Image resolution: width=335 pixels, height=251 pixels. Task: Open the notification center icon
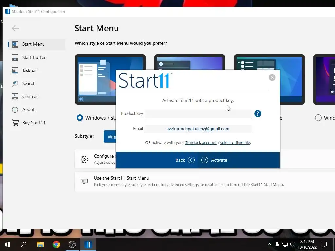click(x=324, y=244)
